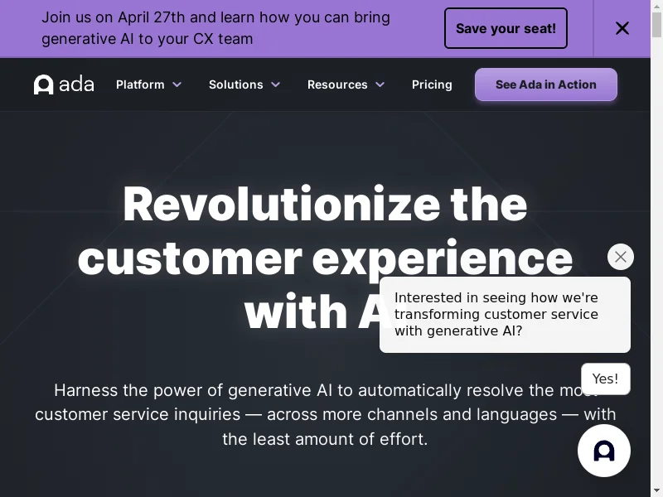The image size is (663, 497).
Task: Click the vertical scrollbar thumb
Action: tap(656, 25)
